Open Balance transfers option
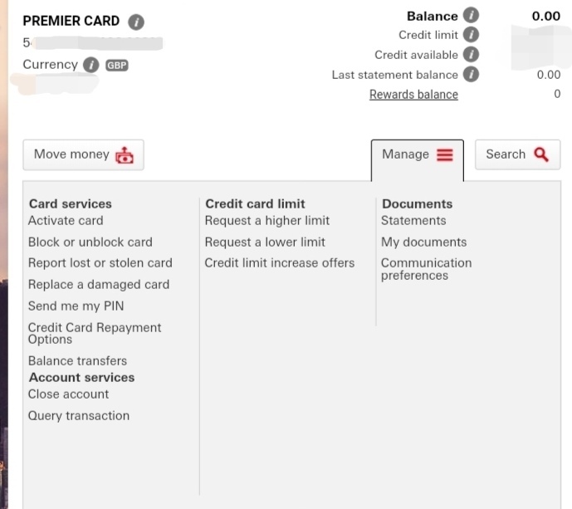Screen dimensions: 572x509 [77, 361]
